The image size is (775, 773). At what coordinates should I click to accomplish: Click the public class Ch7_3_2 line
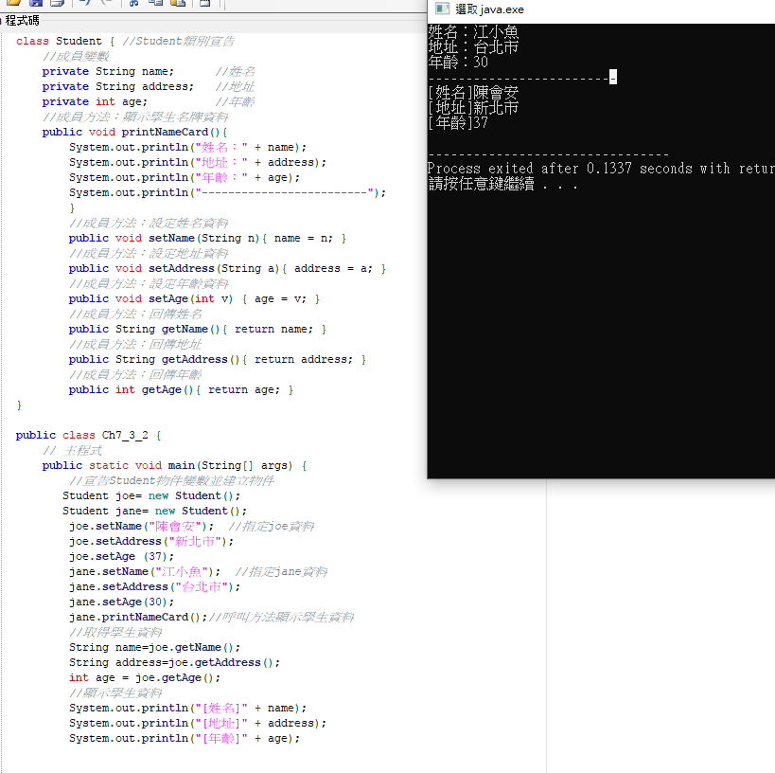coord(88,435)
